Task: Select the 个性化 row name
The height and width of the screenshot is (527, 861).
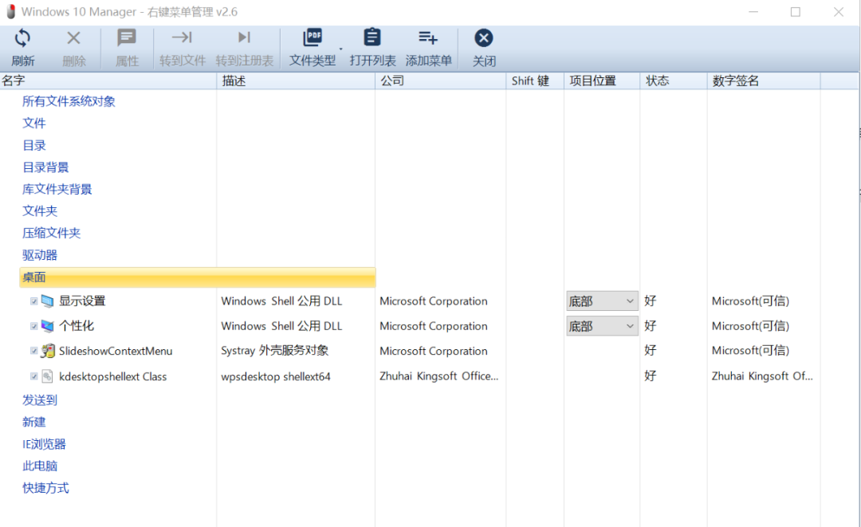Action: pos(77,326)
